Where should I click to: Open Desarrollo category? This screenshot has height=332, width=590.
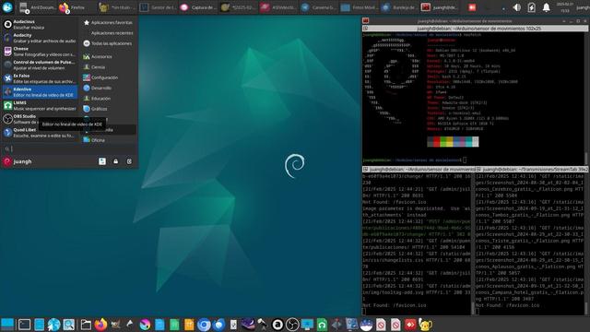108,89
